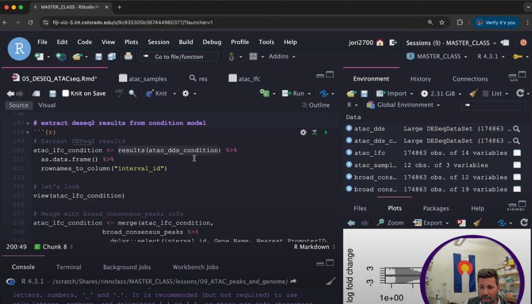
Task: Open chunk options gear for chunk
Action: [303, 132]
